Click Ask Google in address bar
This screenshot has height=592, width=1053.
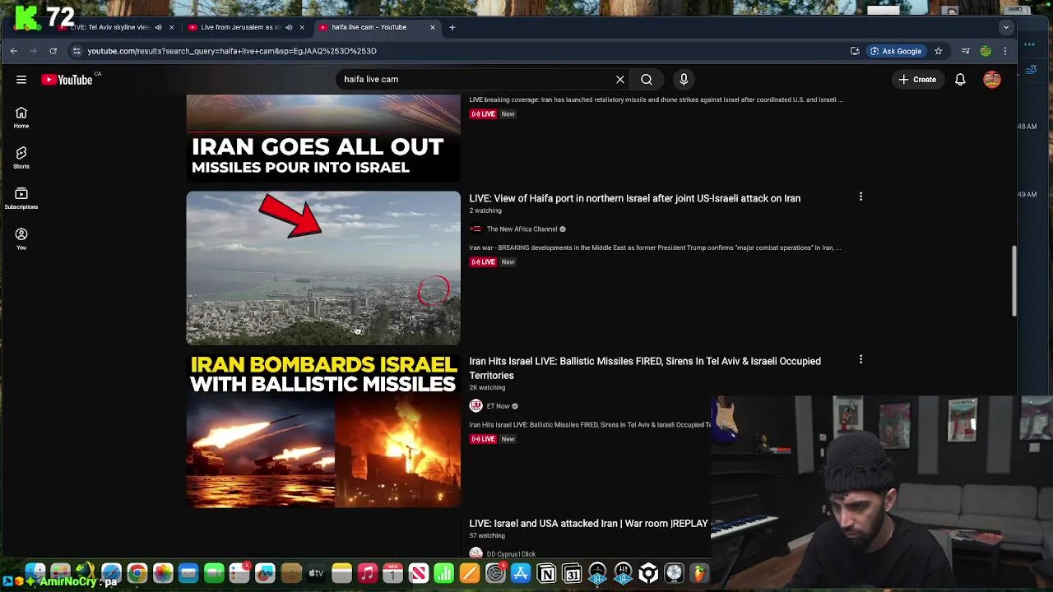(897, 51)
